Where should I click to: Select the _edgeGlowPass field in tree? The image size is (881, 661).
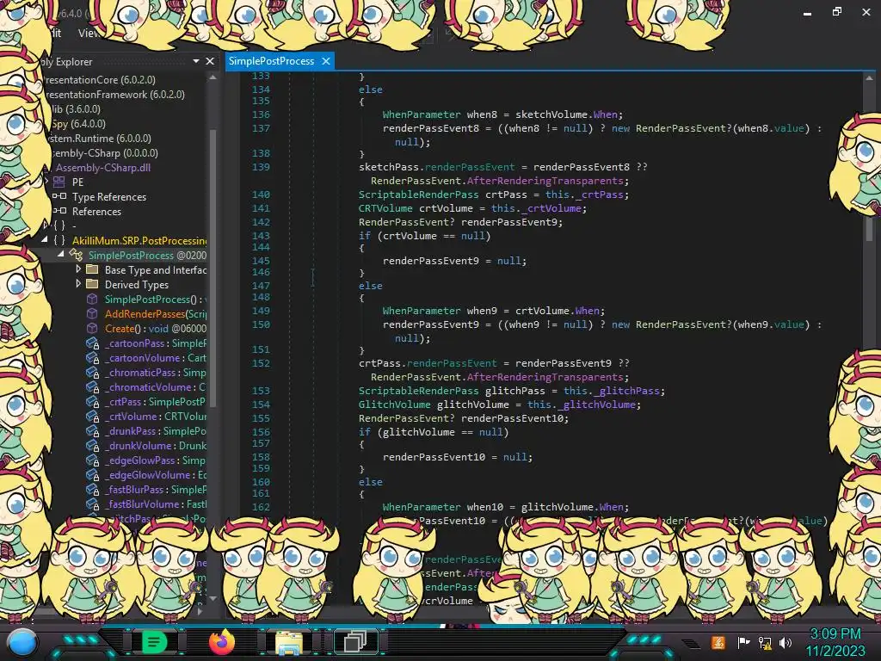coord(155,460)
